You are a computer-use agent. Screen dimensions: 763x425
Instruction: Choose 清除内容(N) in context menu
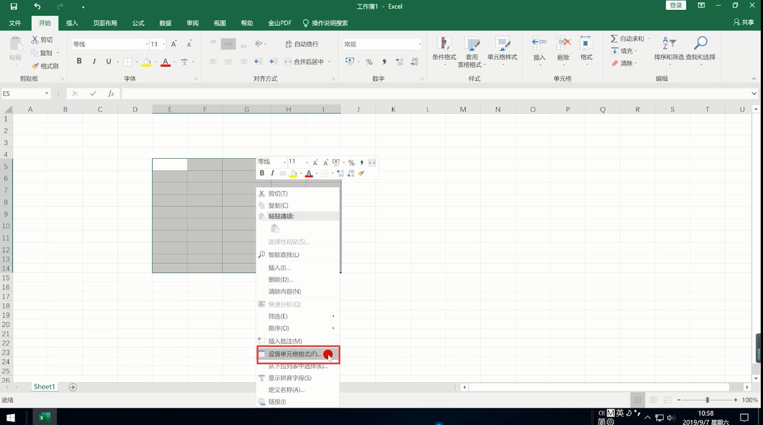pyautogui.click(x=298, y=291)
